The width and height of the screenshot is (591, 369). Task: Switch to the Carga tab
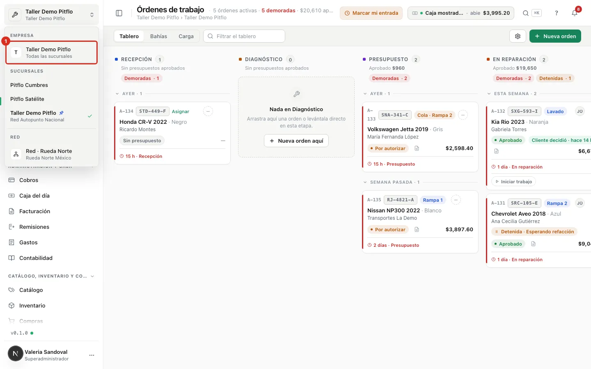coord(186,36)
